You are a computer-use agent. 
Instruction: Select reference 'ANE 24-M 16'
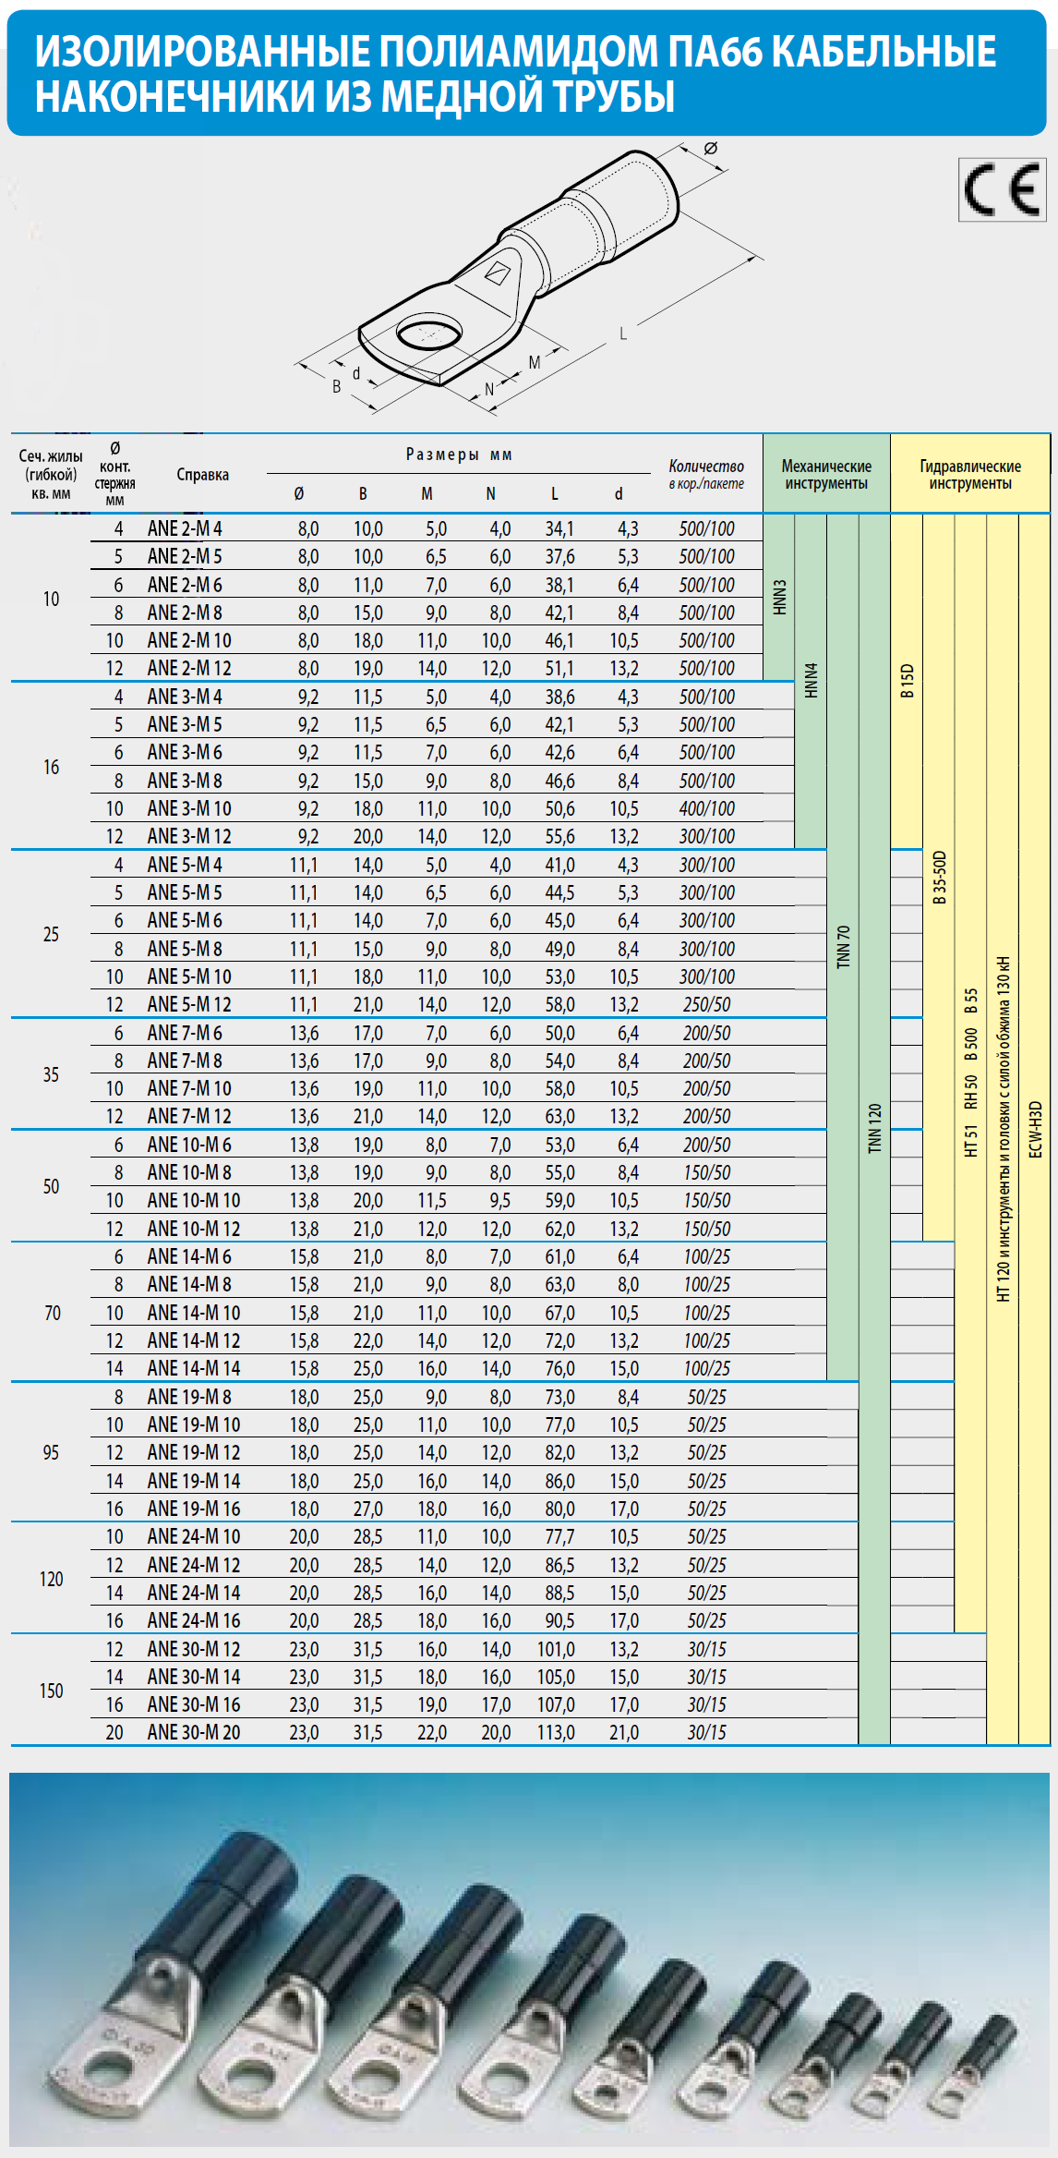click(x=194, y=1620)
